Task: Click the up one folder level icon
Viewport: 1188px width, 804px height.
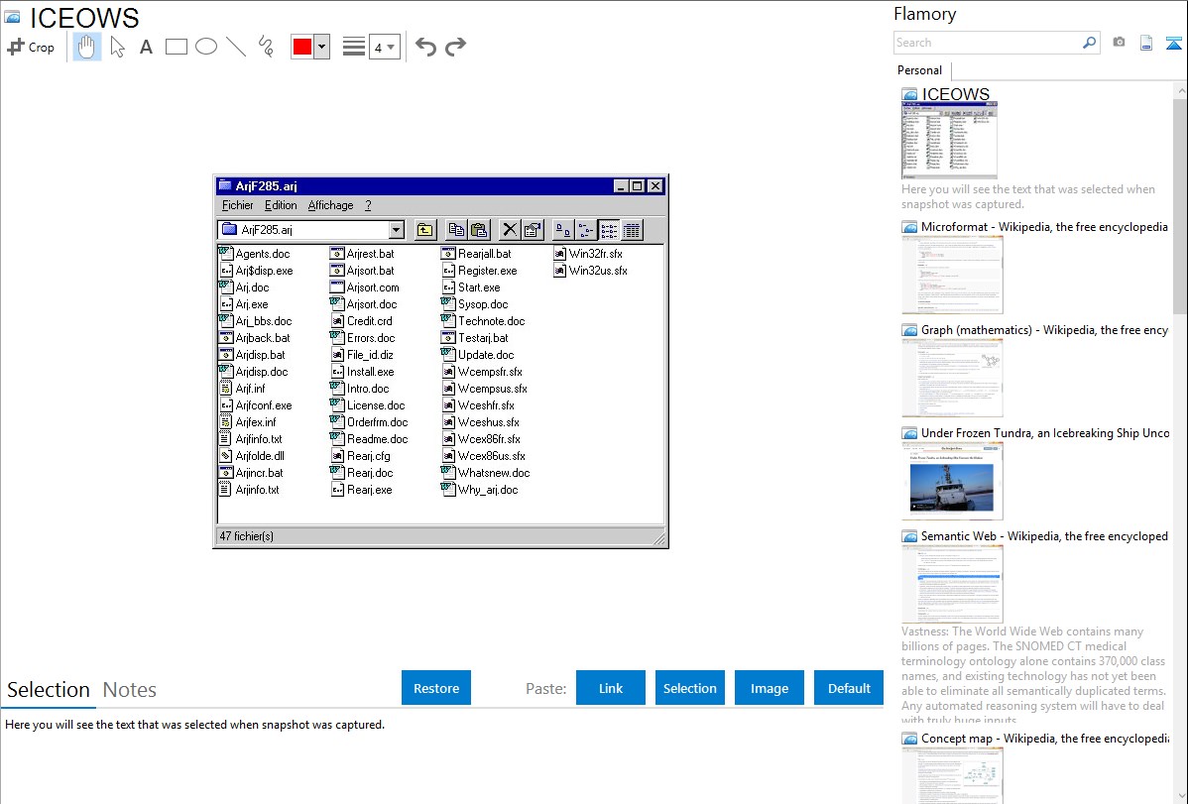Action: click(x=425, y=230)
